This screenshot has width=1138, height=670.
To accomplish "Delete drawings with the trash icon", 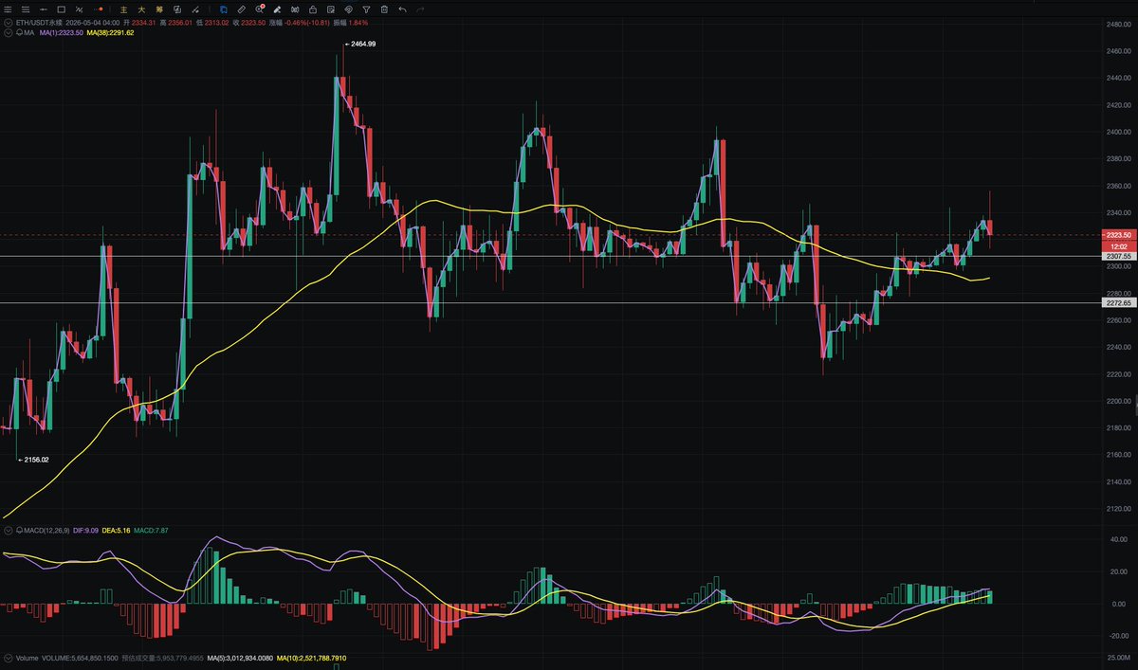I will pos(384,9).
